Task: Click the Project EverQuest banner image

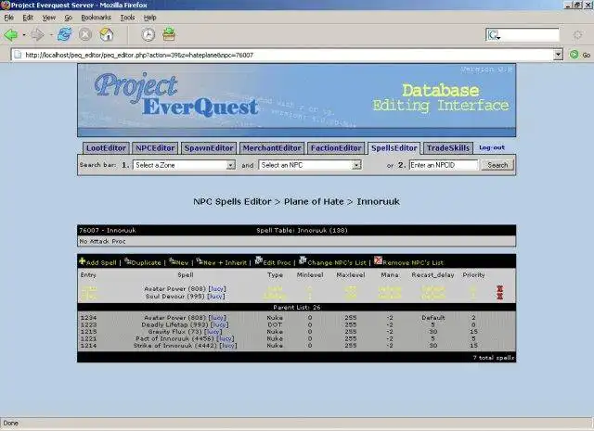Action: click(x=296, y=100)
